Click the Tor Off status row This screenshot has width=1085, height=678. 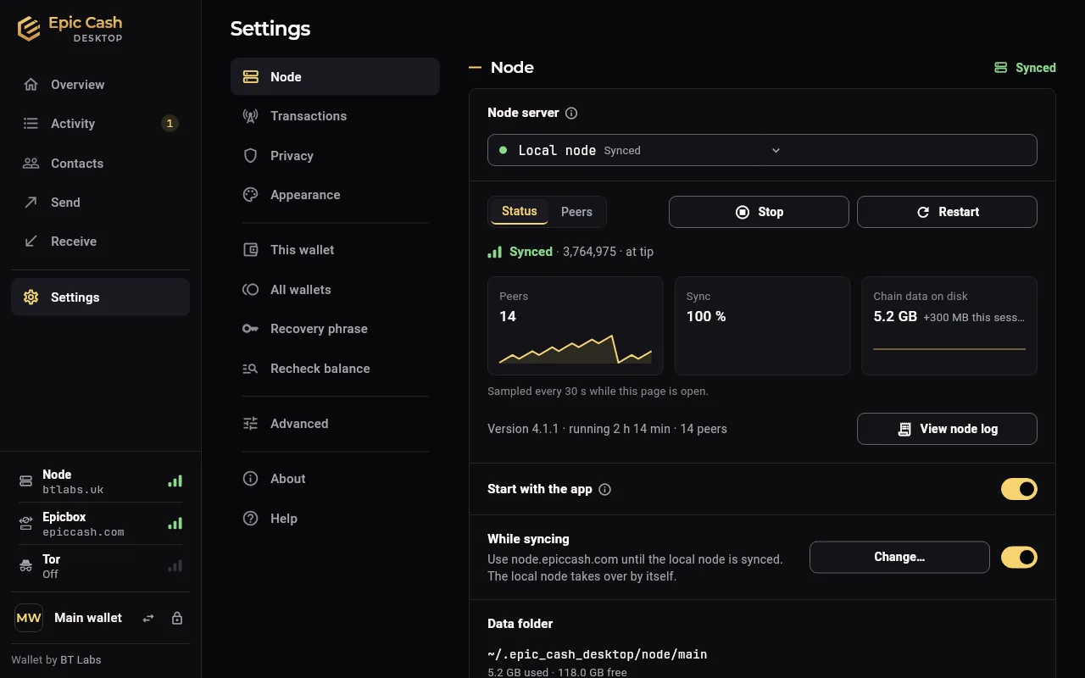[100, 566]
